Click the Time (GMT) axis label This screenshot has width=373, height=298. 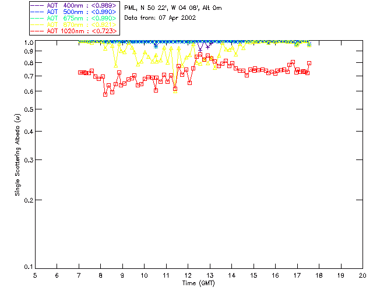point(198,283)
